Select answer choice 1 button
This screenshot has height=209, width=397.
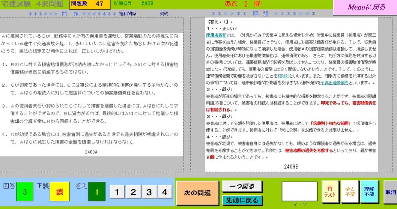[117, 192]
